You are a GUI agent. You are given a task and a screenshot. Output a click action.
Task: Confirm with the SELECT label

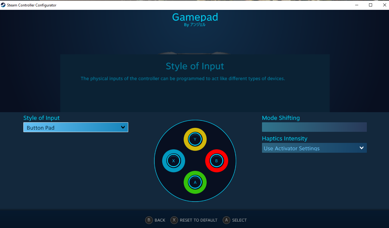coord(239,220)
